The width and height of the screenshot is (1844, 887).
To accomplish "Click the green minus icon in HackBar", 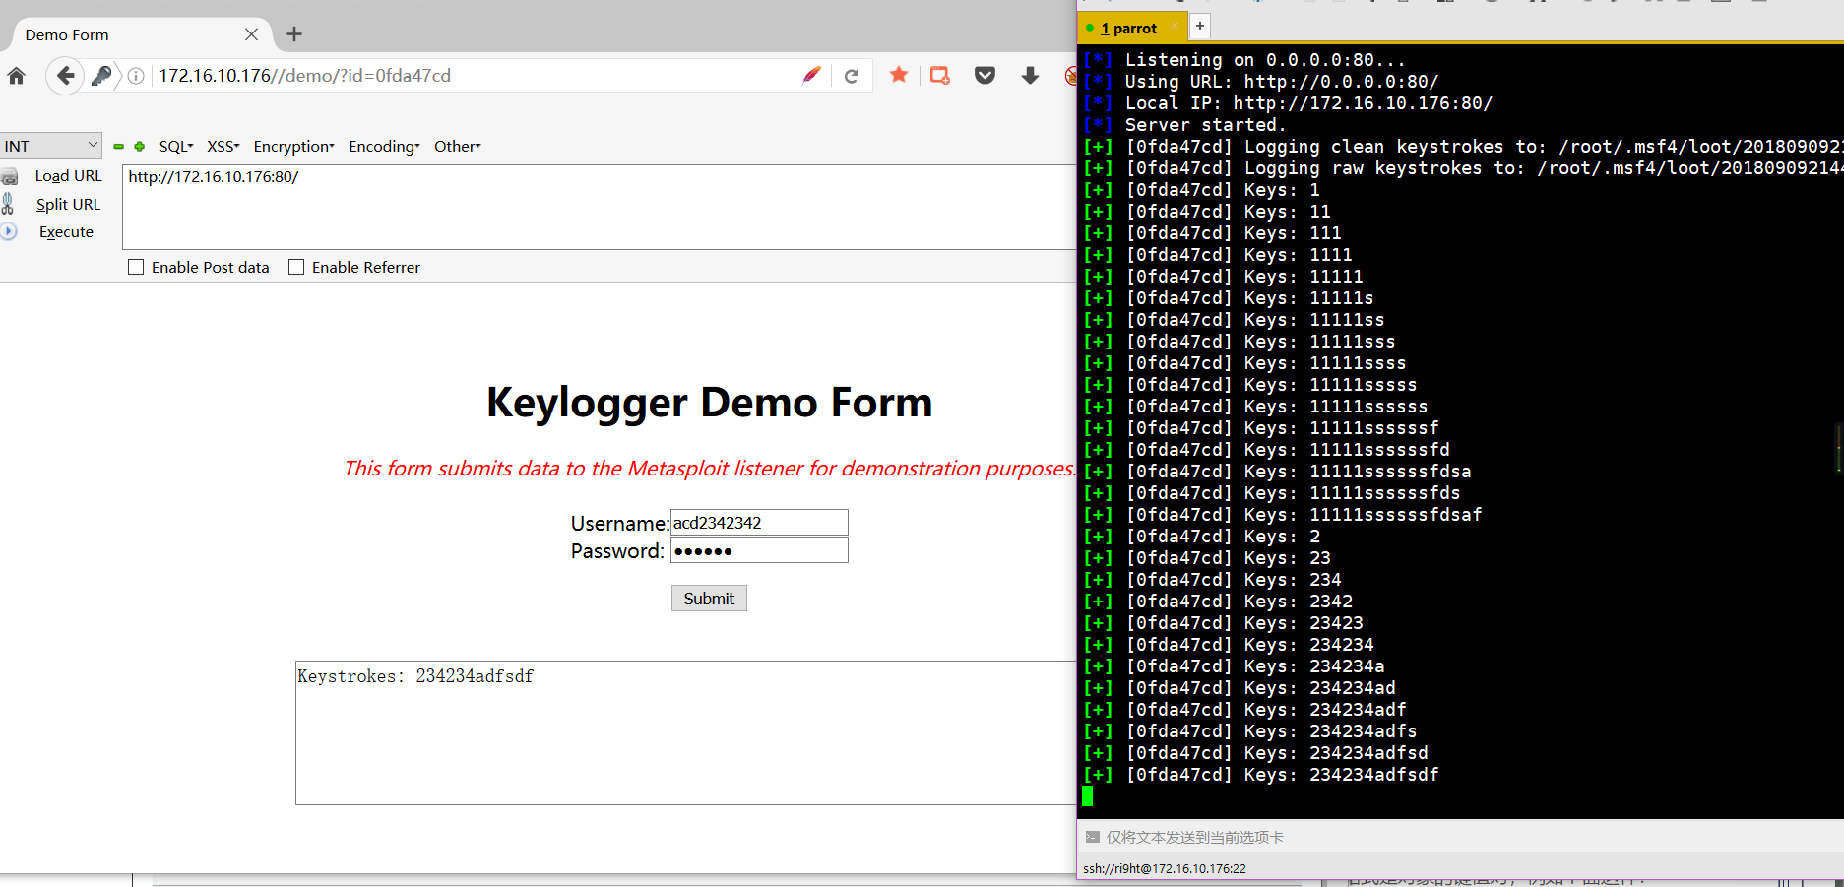I will 118,146.
